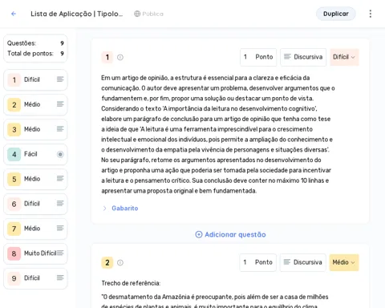Select question 9 Difícil in the sidebar
The height and width of the screenshot is (308, 385).
click(x=35, y=278)
